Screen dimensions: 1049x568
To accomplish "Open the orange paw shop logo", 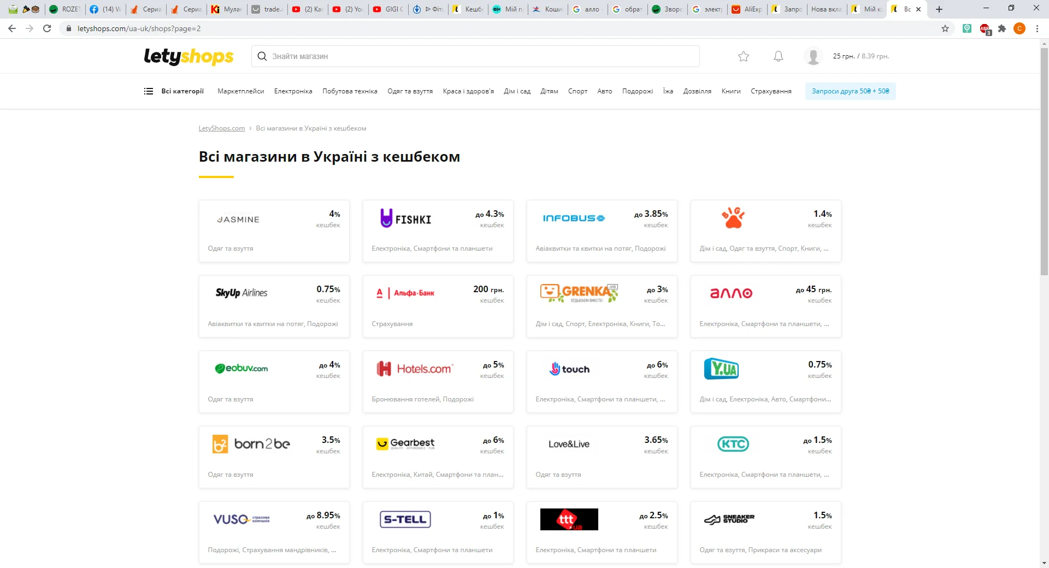I will [733, 218].
